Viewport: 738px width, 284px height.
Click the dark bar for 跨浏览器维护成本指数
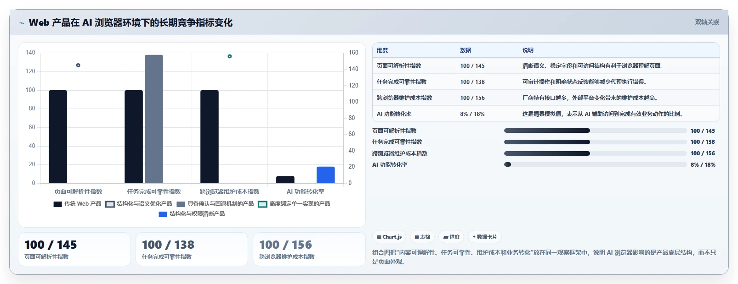[x=210, y=137]
